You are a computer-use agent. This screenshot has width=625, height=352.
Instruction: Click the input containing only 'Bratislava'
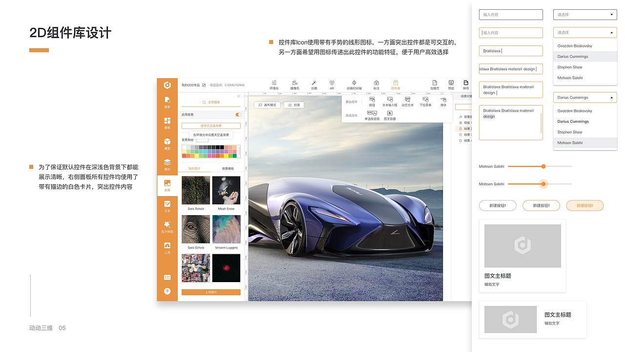coord(511,51)
